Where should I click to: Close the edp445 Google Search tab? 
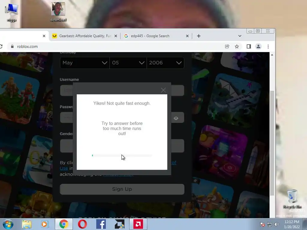coord(187,36)
